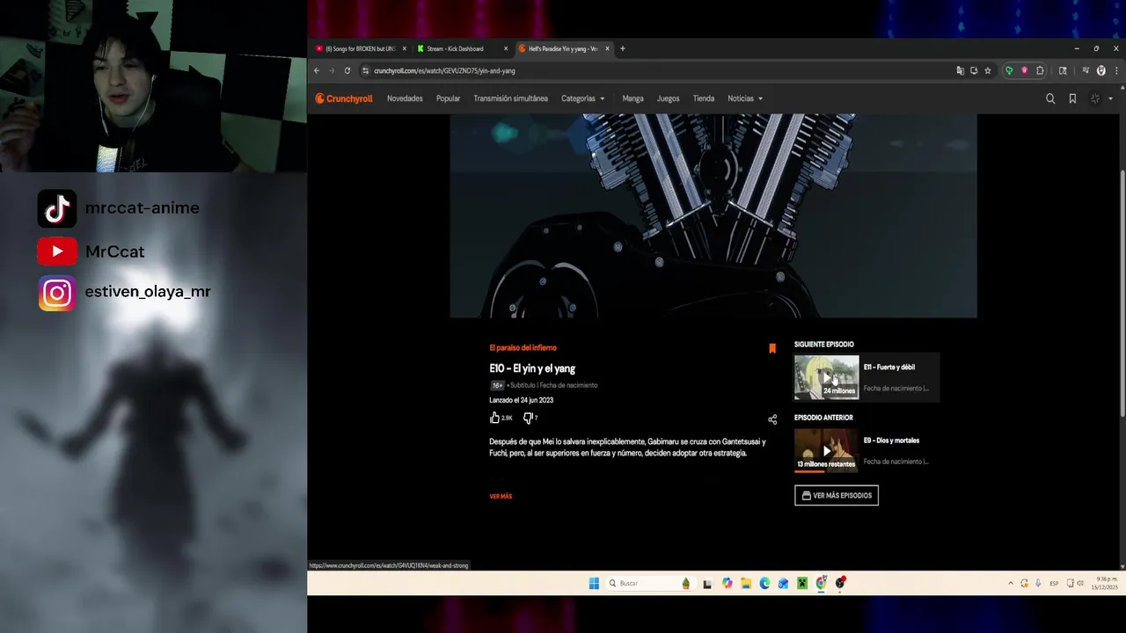Viewport: 1126px width, 633px height.
Task: Close the Hell's Paradise tab
Action: click(x=607, y=48)
